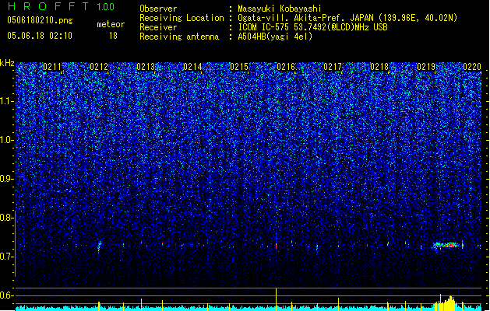Click the Ogata-vill. Akita-Pref. JAPAN location text

tap(347, 18)
